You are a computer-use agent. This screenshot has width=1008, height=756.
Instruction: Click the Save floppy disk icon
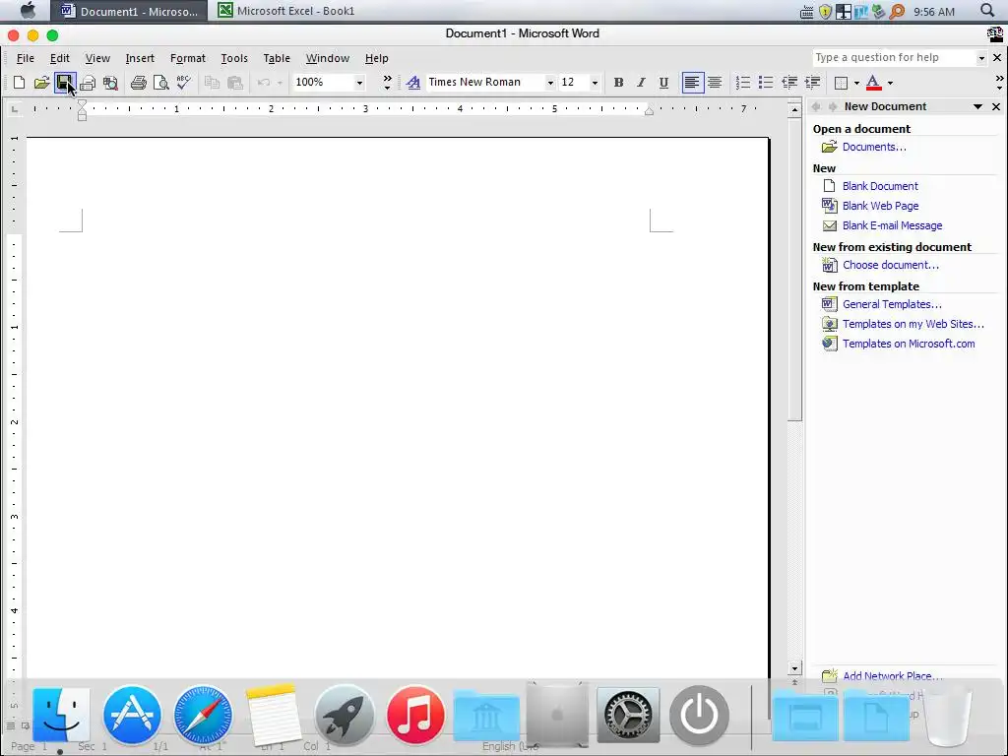click(64, 83)
